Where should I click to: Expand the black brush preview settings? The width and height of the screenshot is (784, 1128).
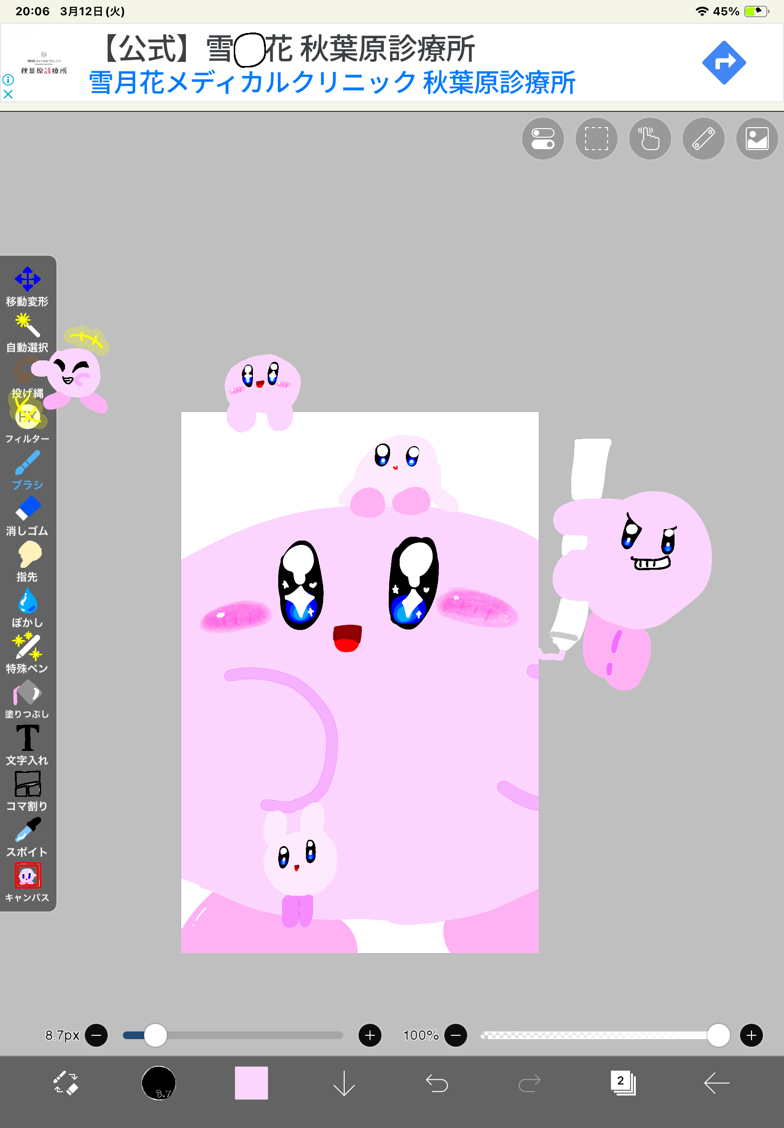[x=158, y=1083]
